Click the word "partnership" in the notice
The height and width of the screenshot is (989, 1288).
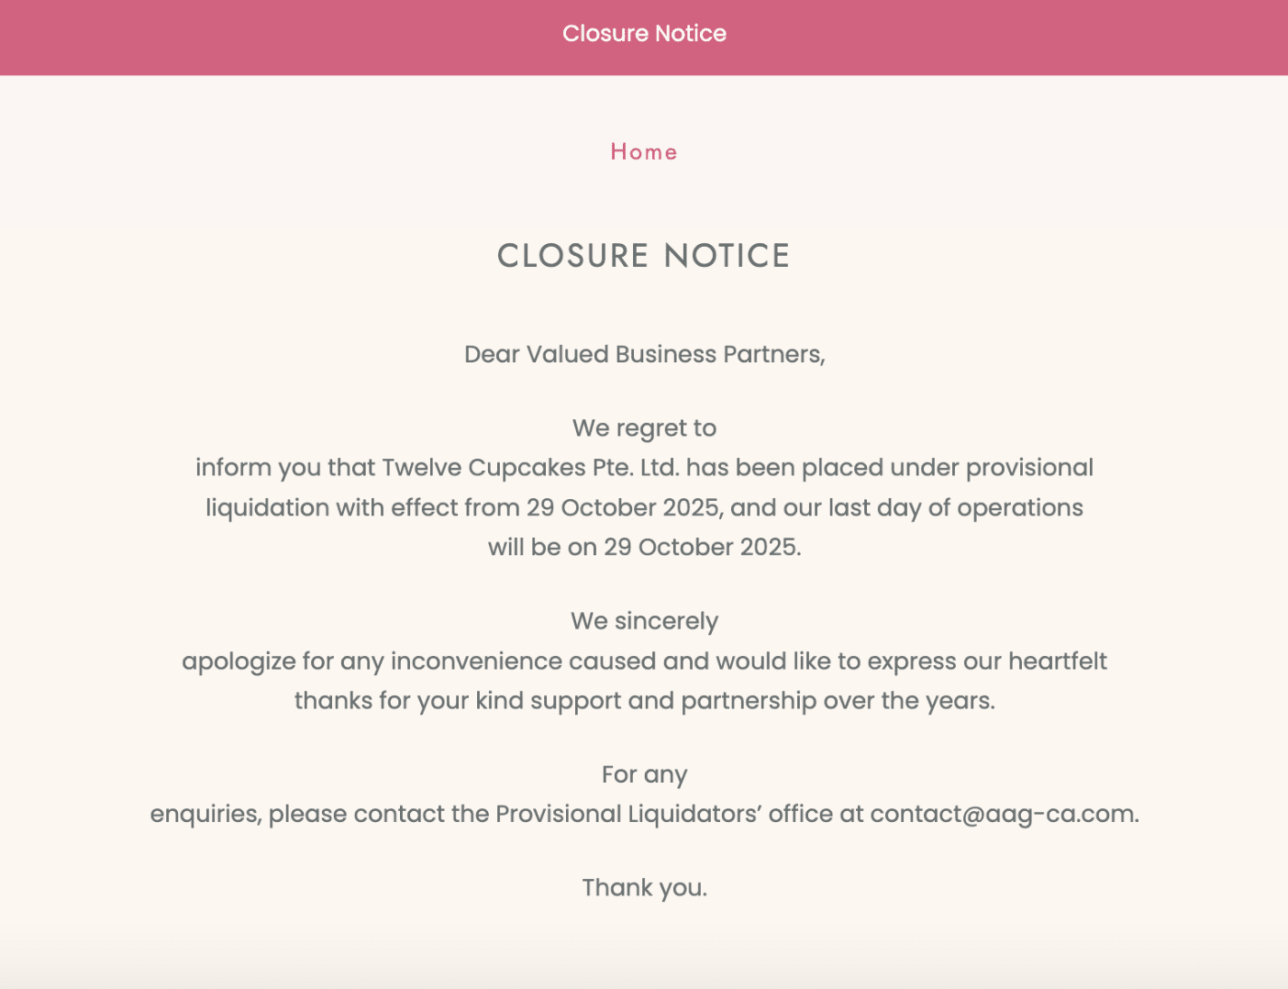tap(748, 701)
